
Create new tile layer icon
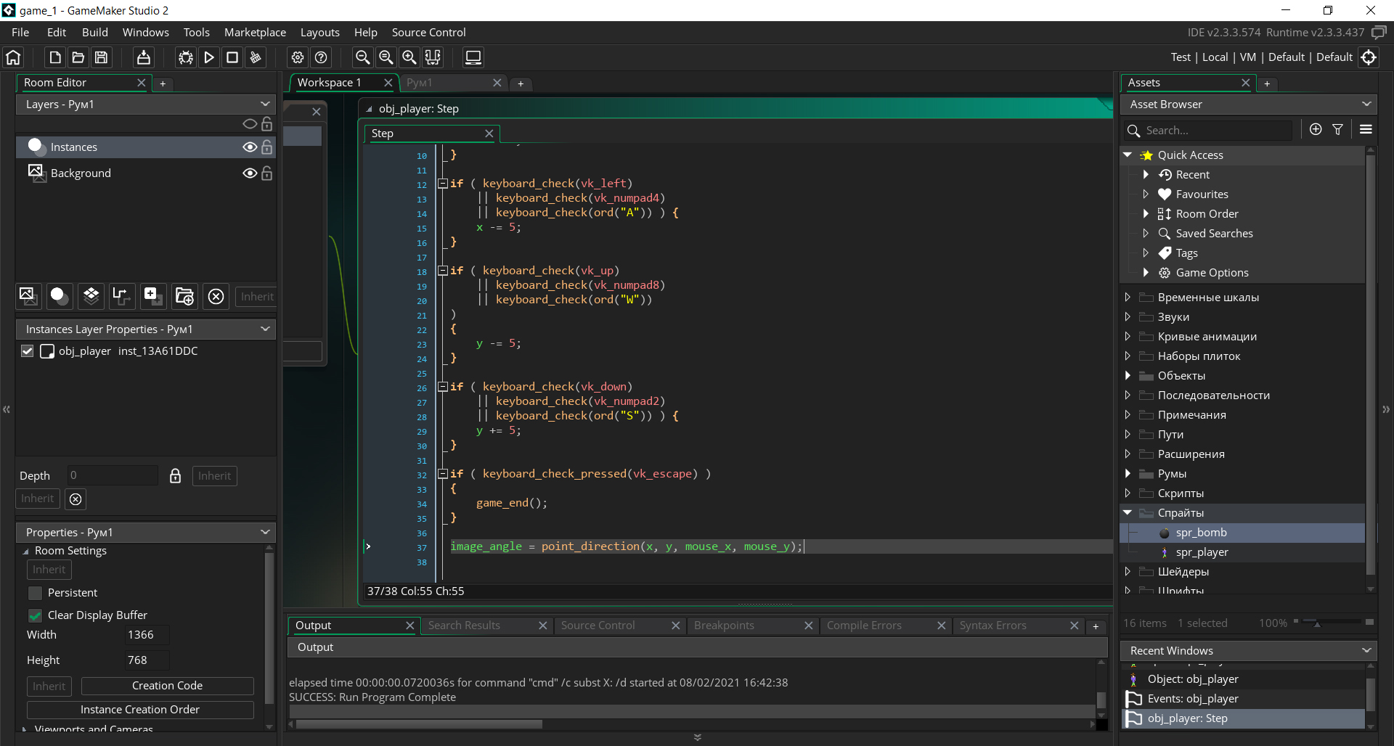point(91,296)
